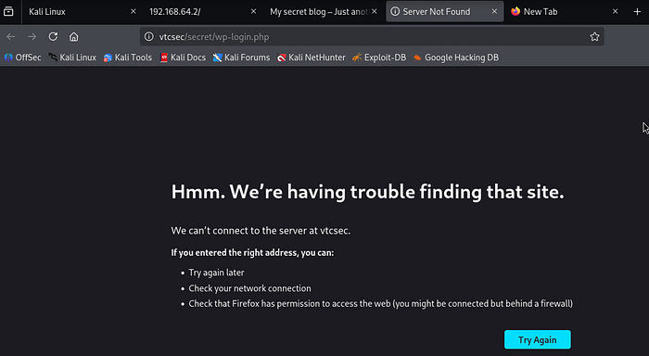
Task: Show site information icon in address bar
Action: point(149,37)
